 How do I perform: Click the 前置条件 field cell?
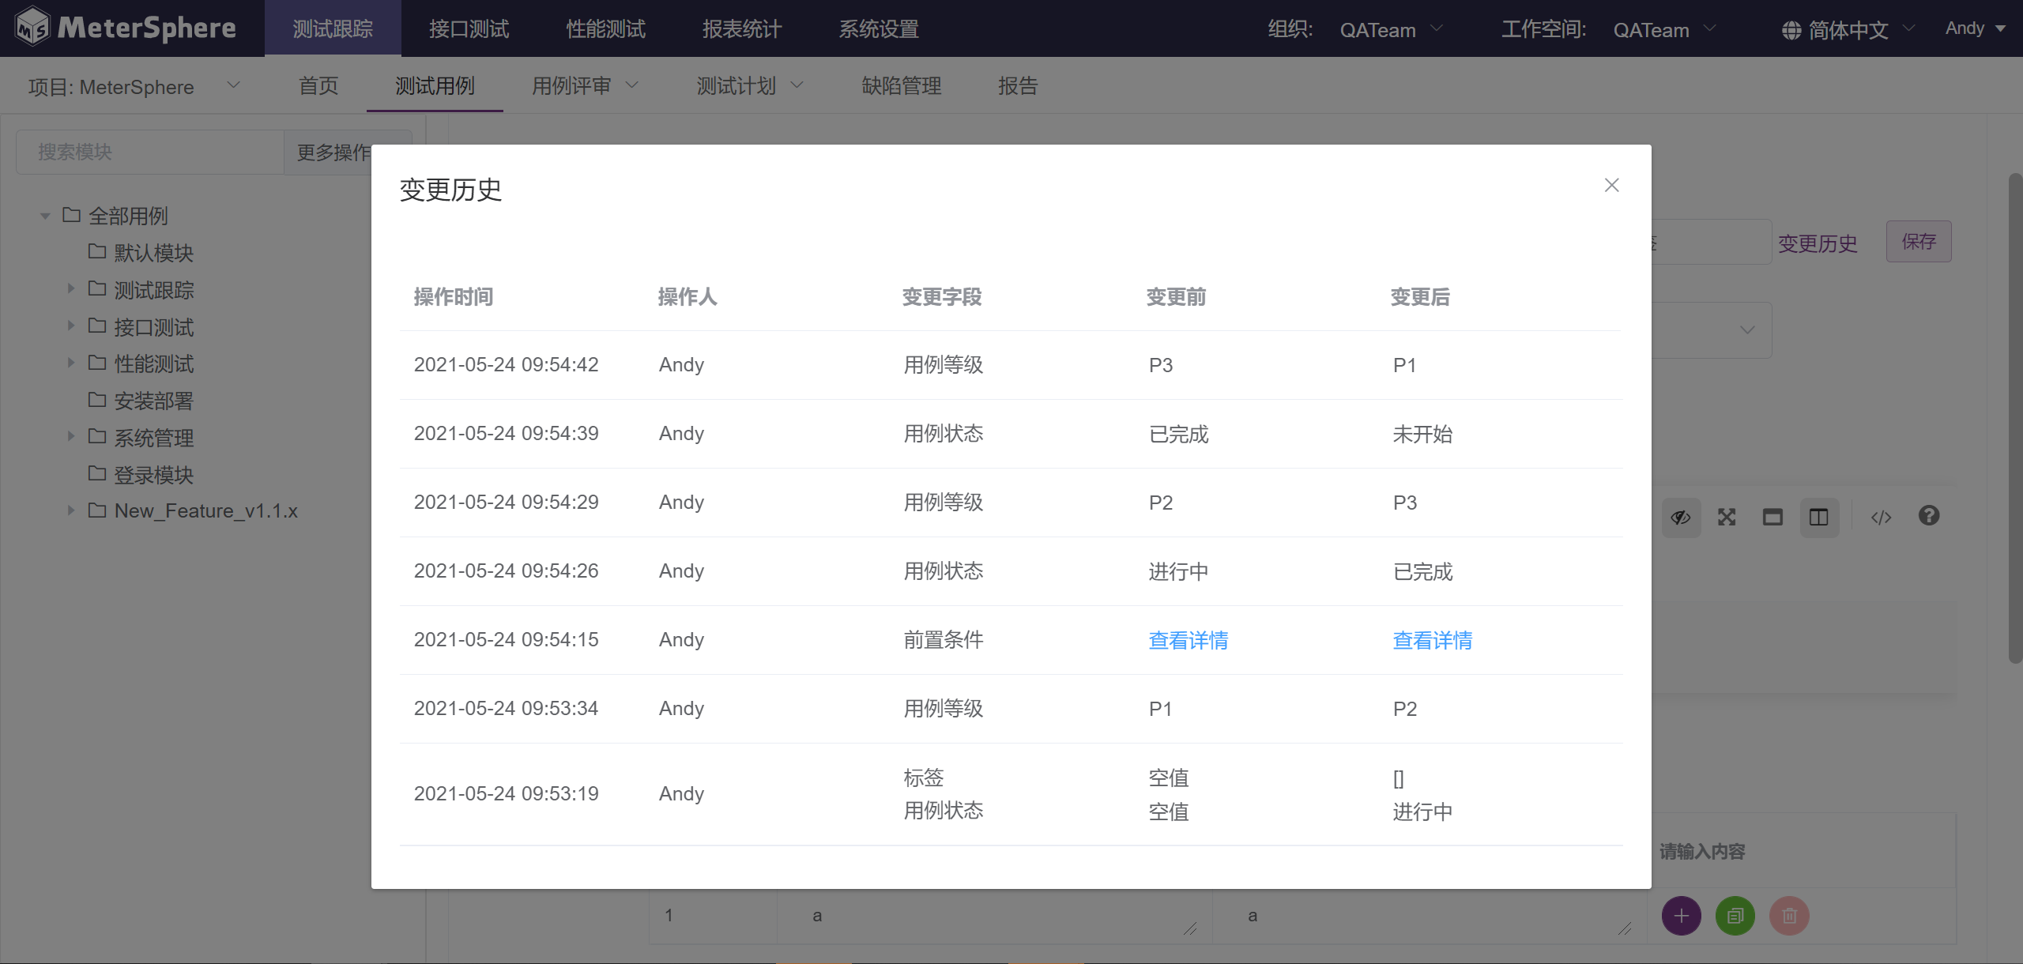click(x=944, y=640)
